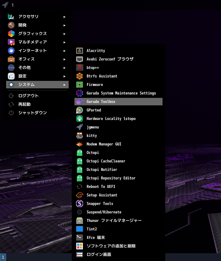Open Octopi CacheCleaner ghost icon
Viewport: 221px width, 261px height.
[x=80, y=161]
